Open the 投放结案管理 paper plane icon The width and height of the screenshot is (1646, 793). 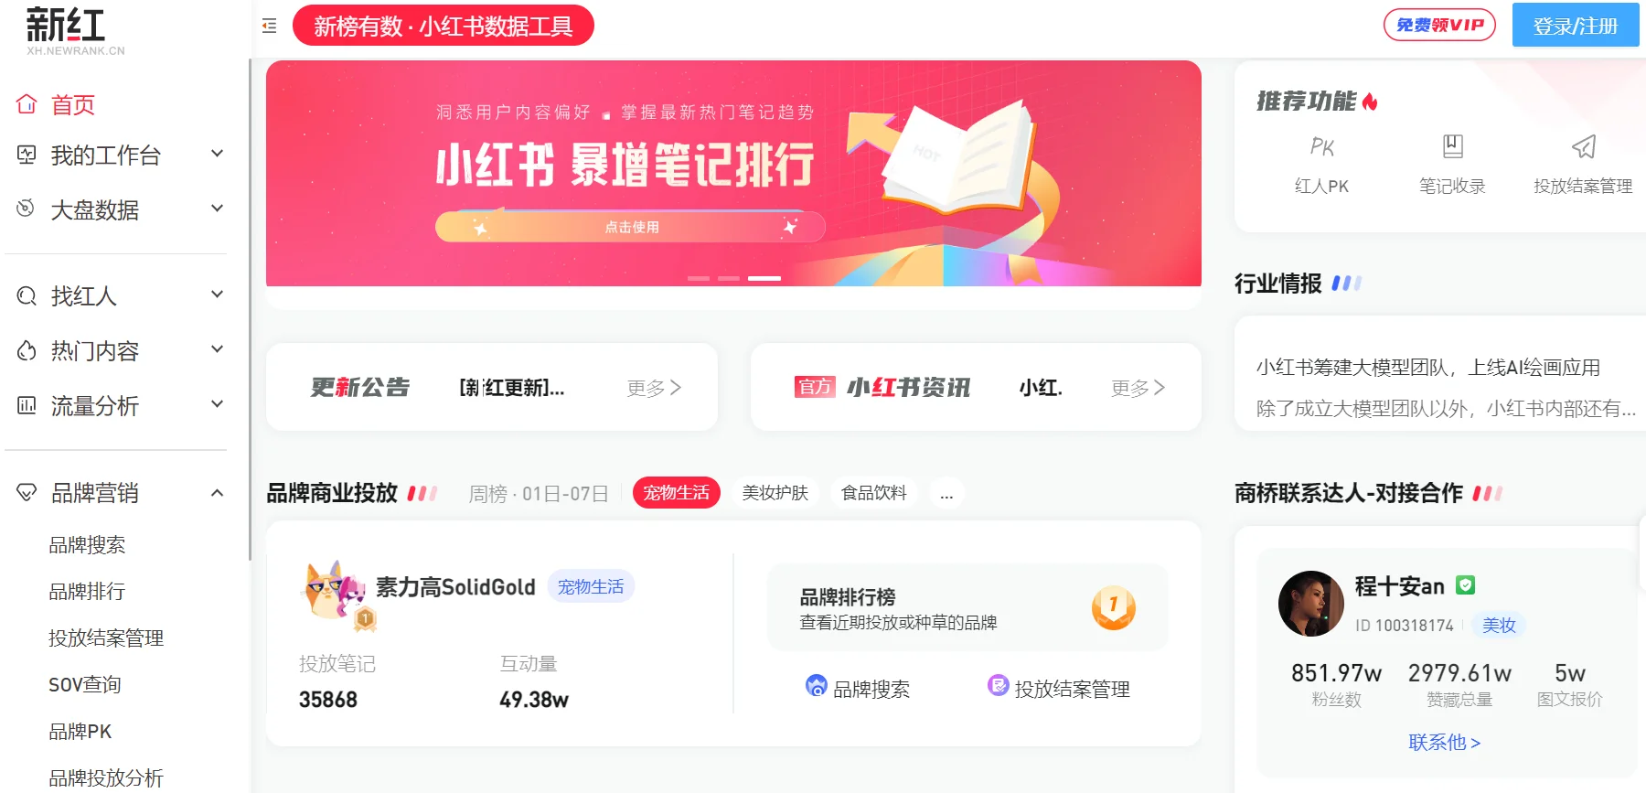coord(1583,146)
